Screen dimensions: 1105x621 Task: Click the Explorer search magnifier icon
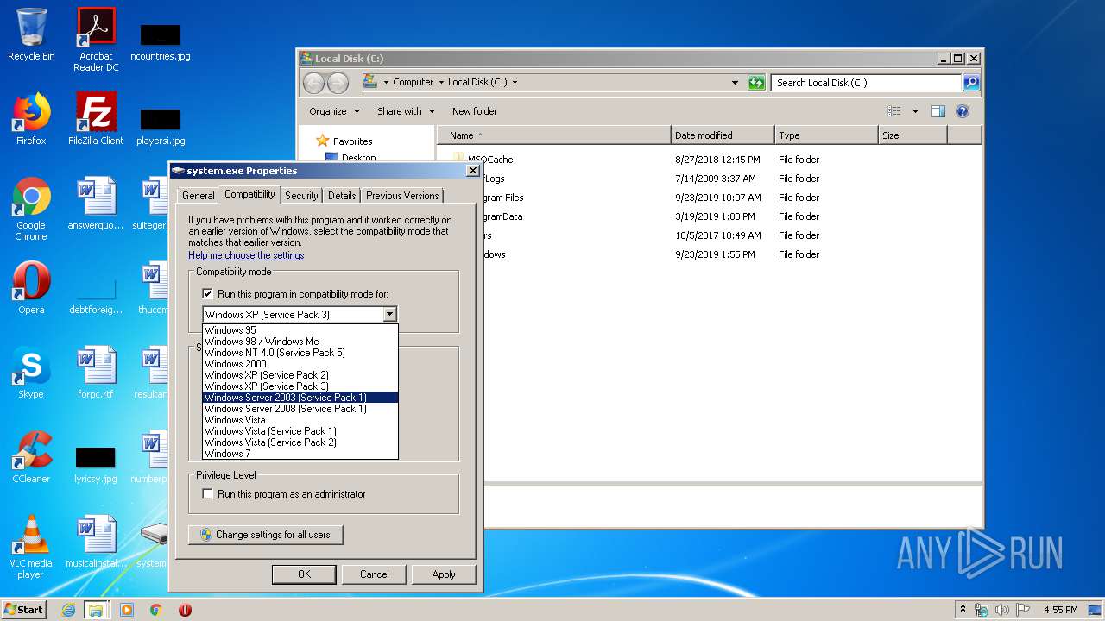click(x=971, y=83)
